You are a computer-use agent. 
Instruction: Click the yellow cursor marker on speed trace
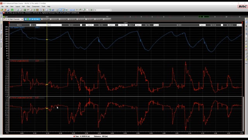click(47, 40)
